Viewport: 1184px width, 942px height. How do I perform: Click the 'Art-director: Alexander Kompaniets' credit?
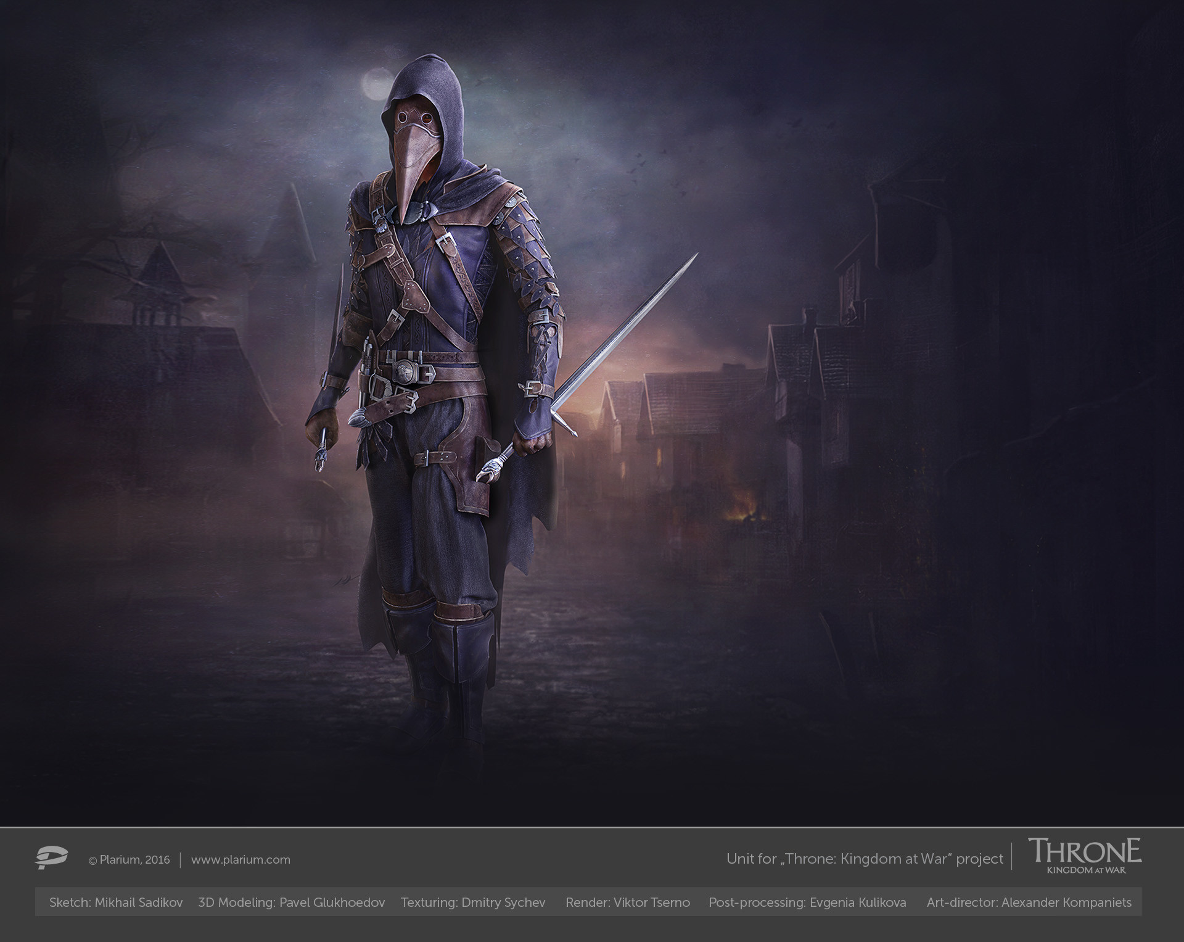pos(1029,903)
